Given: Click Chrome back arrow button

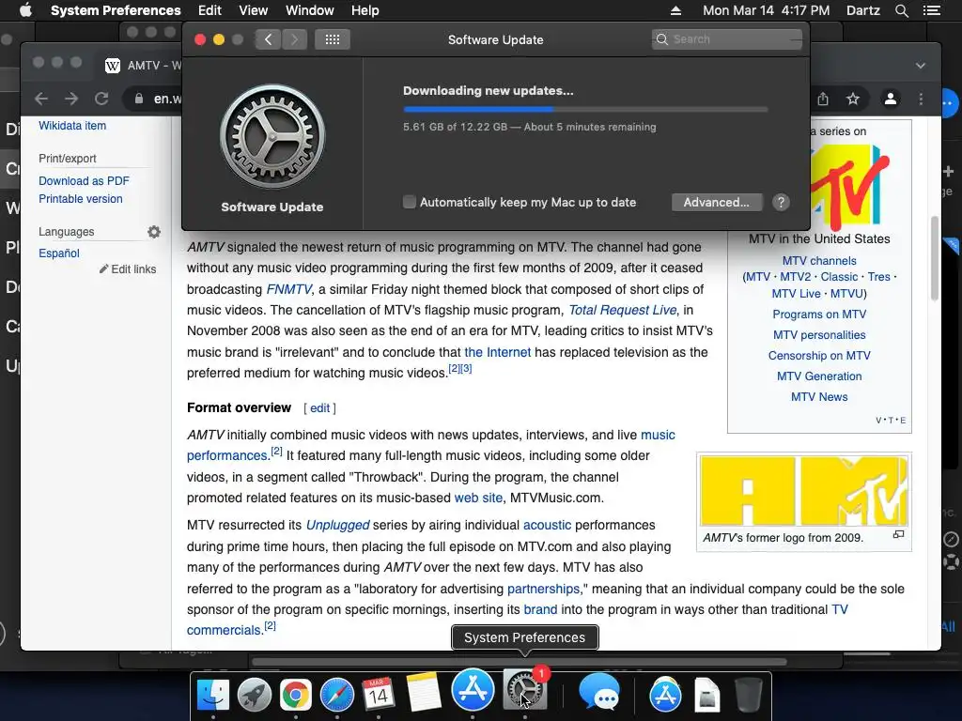Looking at the screenshot, I should pyautogui.click(x=41, y=99).
